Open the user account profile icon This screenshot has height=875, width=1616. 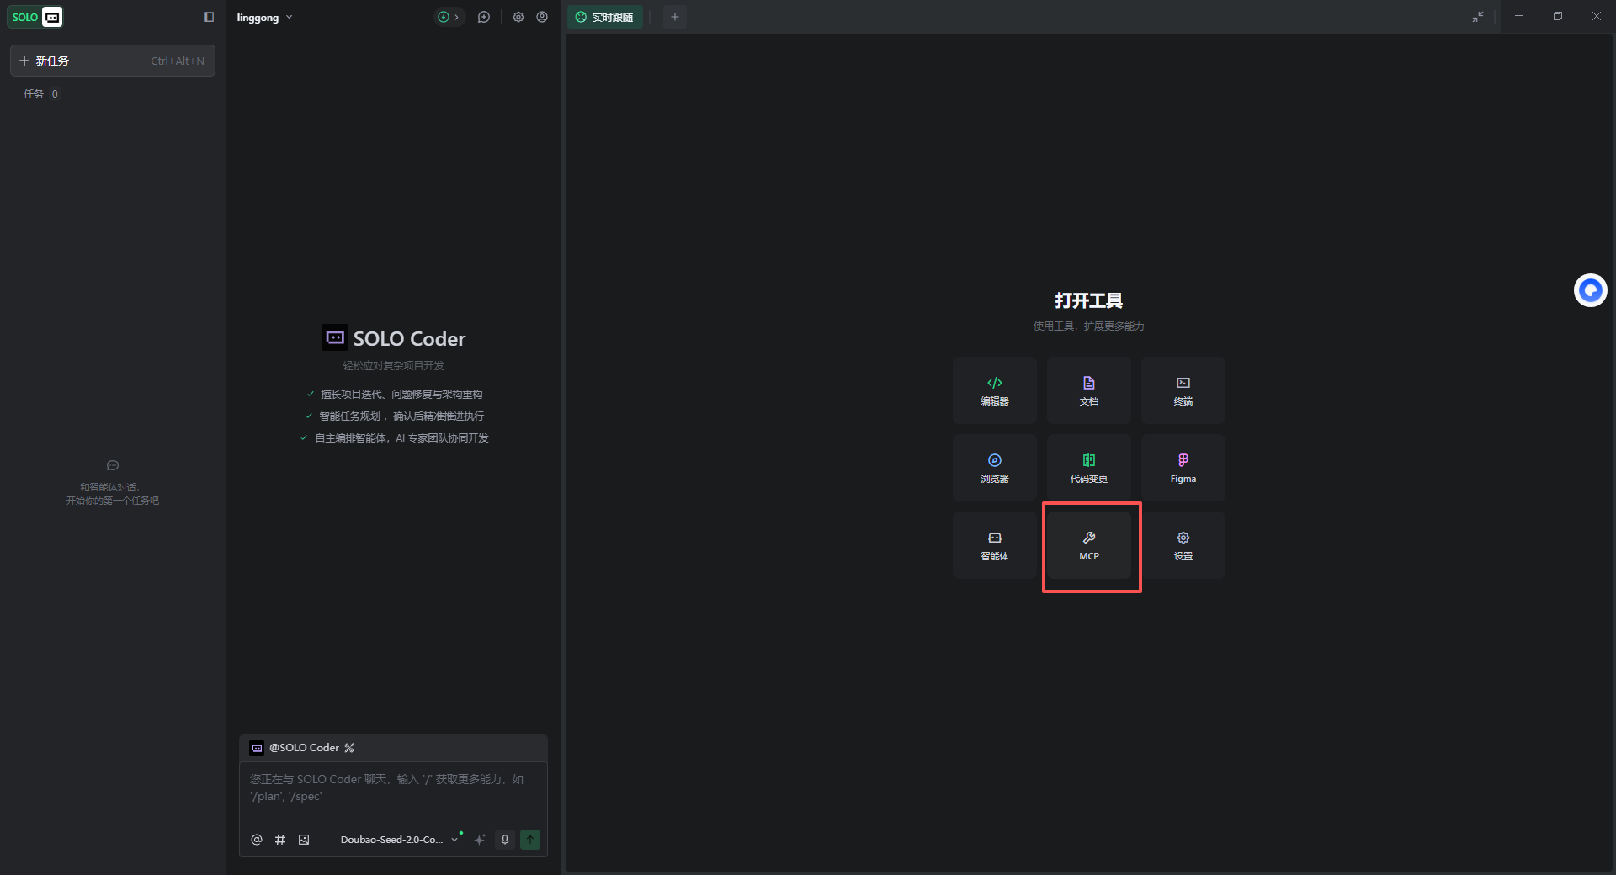(x=542, y=17)
